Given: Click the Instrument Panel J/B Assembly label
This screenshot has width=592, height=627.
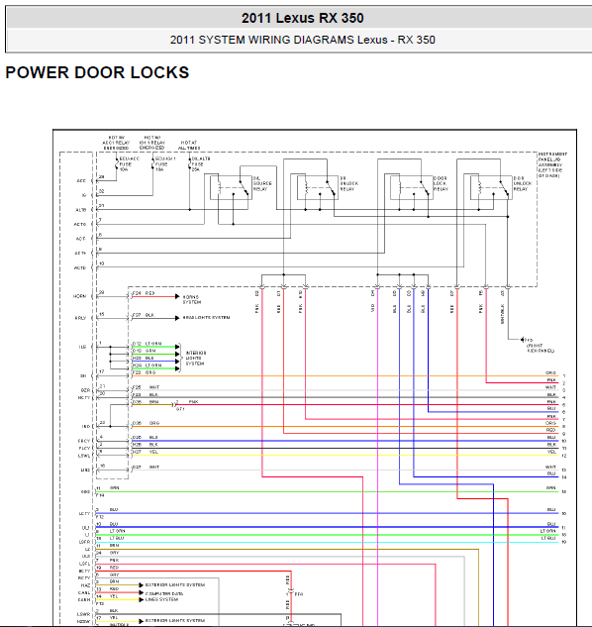Looking at the screenshot, I should (552, 164).
